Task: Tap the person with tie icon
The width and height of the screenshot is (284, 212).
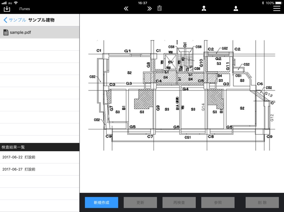Action: [x=204, y=8]
